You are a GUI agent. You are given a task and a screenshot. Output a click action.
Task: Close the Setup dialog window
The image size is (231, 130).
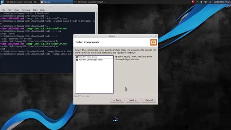click(156, 36)
